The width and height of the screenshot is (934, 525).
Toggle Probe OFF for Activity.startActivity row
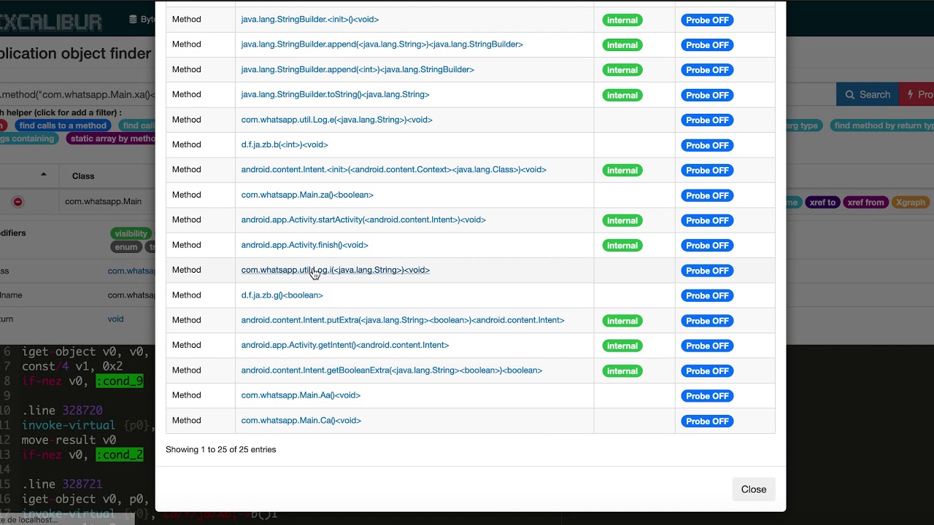(707, 220)
